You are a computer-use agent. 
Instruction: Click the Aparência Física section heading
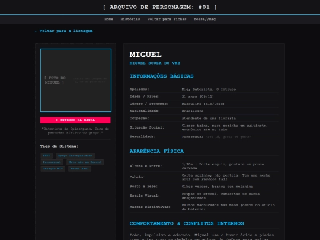pos(156,151)
